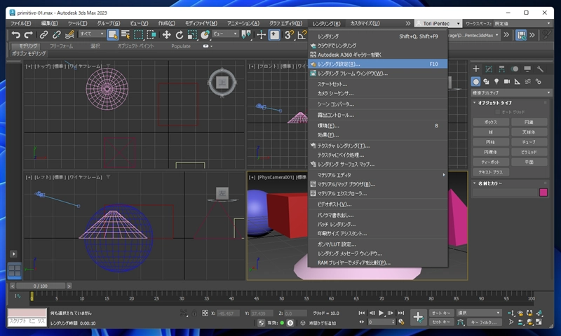Open the reference coordinate system dropdown

[x=225, y=34]
